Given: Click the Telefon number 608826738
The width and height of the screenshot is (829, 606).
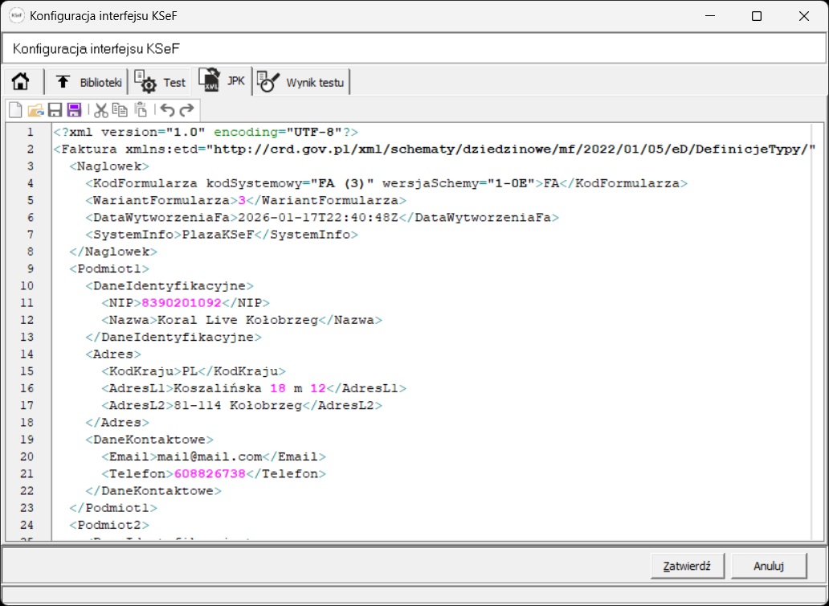Looking at the screenshot, I should pos(210,474).
